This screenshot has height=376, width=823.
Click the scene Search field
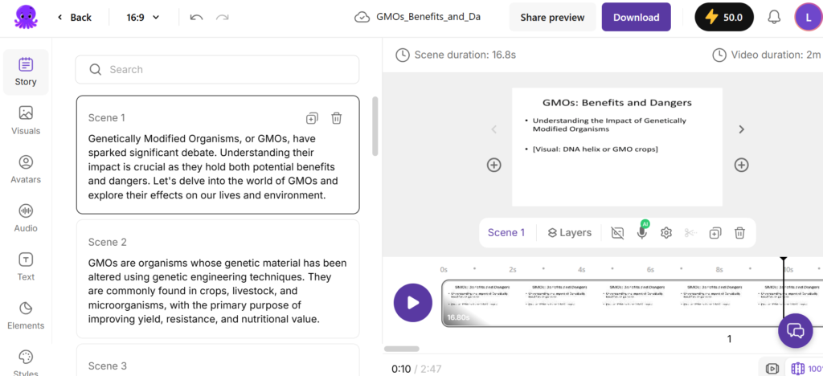pyautogui.click(x=217, y=70)
